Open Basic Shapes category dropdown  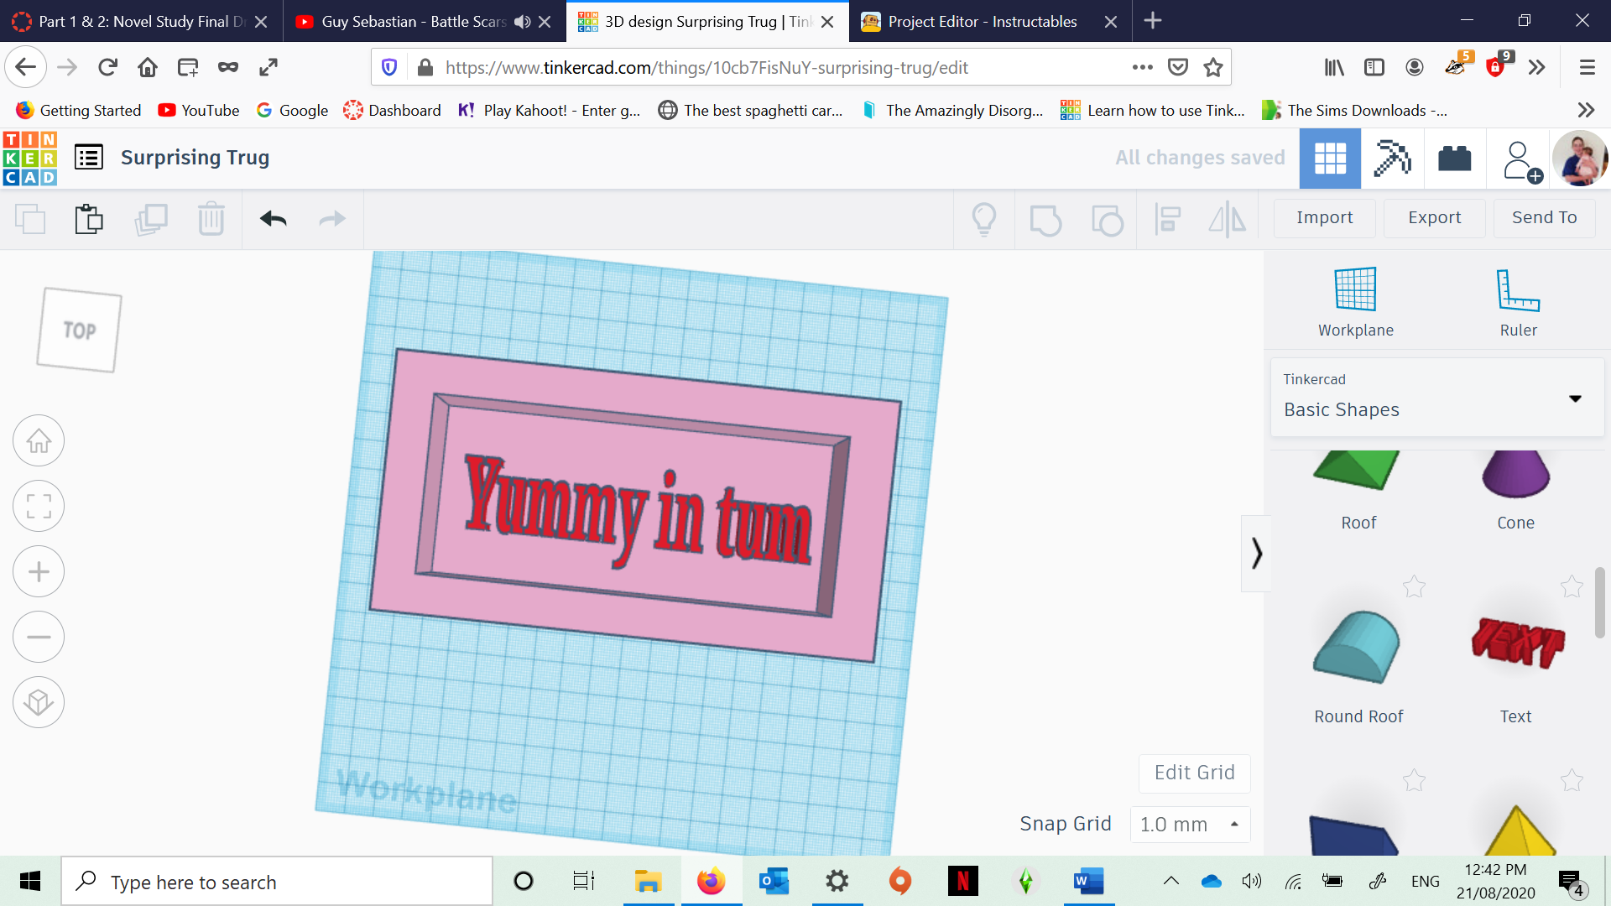[x=1437, y=398]
